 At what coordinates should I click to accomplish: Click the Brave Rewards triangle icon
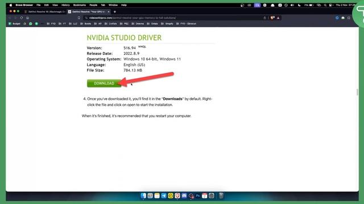278,18
